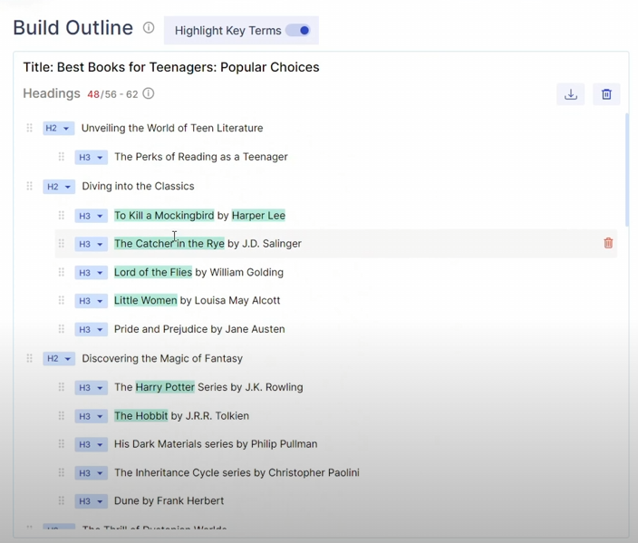The width and height of the screenshot is (638, 543).
Task: Open H3 level dropdown for To Kill a Mockingbird
Action: click(x=92, y=216)
